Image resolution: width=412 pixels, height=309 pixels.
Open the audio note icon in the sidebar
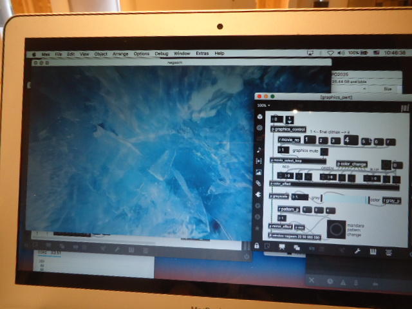[x=259, y=150]
